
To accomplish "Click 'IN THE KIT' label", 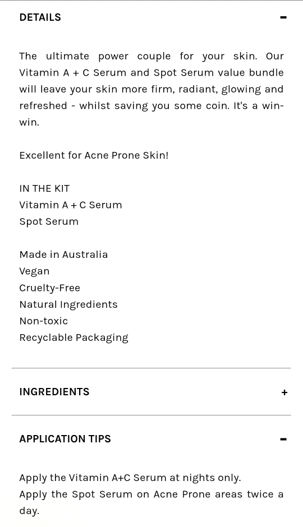I will [44, 188].
